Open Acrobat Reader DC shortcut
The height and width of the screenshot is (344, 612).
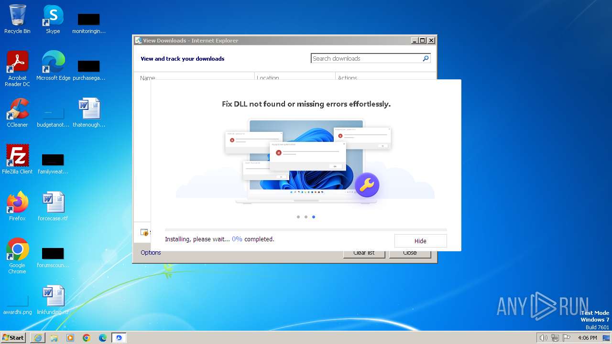[17, 68]
